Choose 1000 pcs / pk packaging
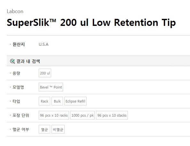 tap(83, 115)
